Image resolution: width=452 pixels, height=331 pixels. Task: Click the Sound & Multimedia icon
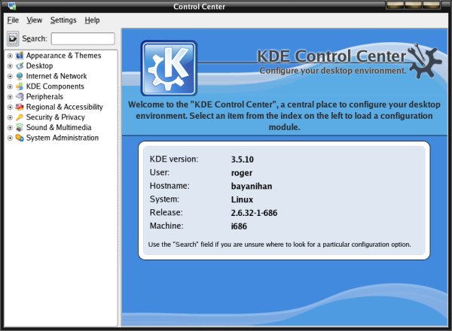pyautogui.click(x=20, y=127)
